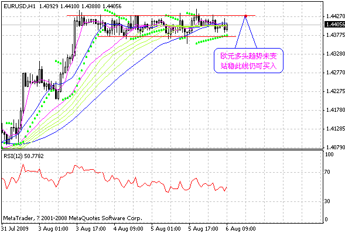Select the Chinese text annotation box
The image size is (345, 233).
point(248,61)
